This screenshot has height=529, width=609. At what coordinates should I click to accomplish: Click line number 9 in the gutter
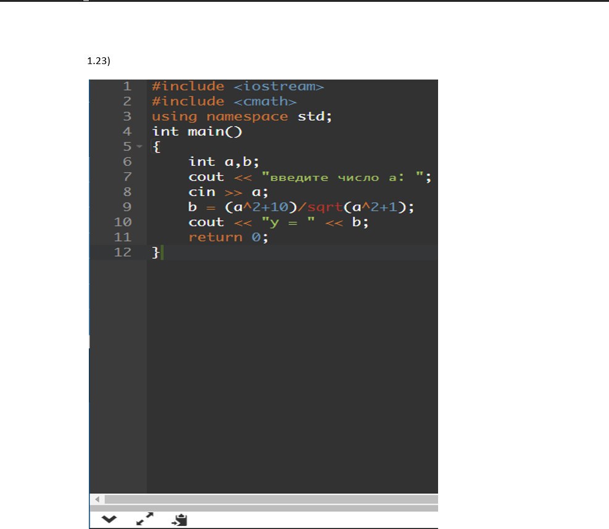127,207
